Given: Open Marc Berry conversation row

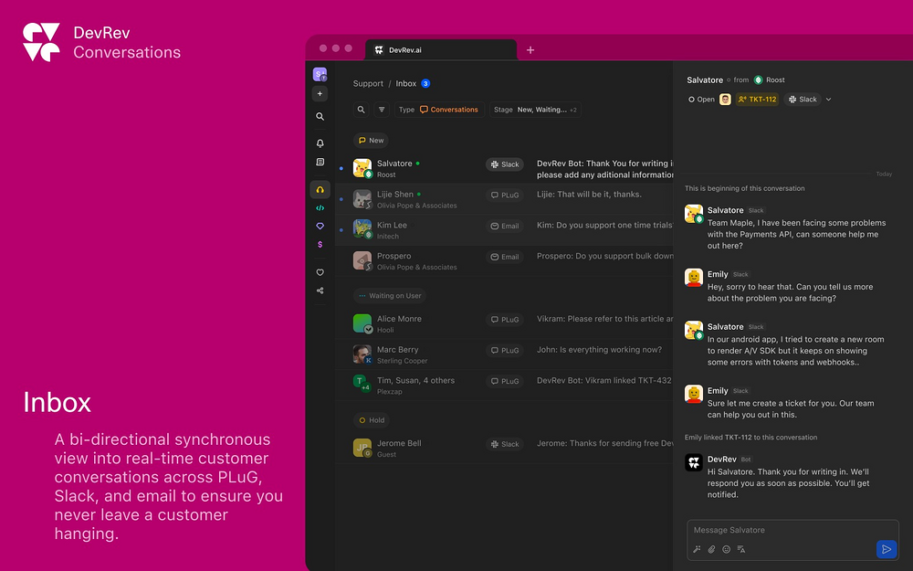Looking at the screenshot, I should click(504, 354).
